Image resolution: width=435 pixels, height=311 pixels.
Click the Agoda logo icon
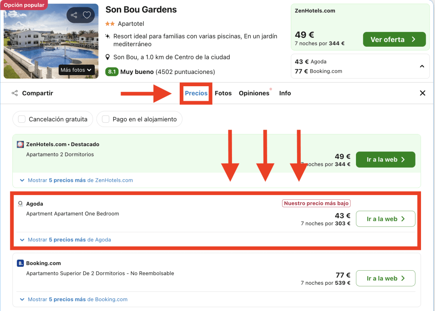20,204
